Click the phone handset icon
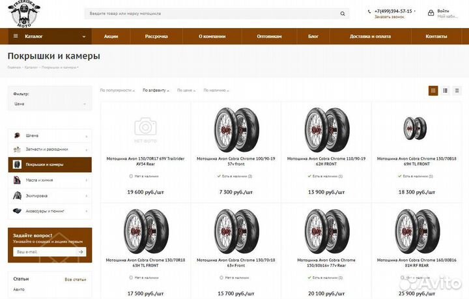469x299 pixels. 369,11
